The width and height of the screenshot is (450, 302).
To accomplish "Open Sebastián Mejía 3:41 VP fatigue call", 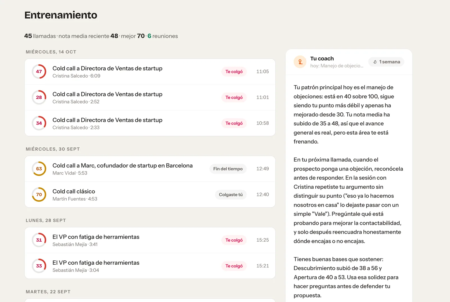I will point(150,240).
